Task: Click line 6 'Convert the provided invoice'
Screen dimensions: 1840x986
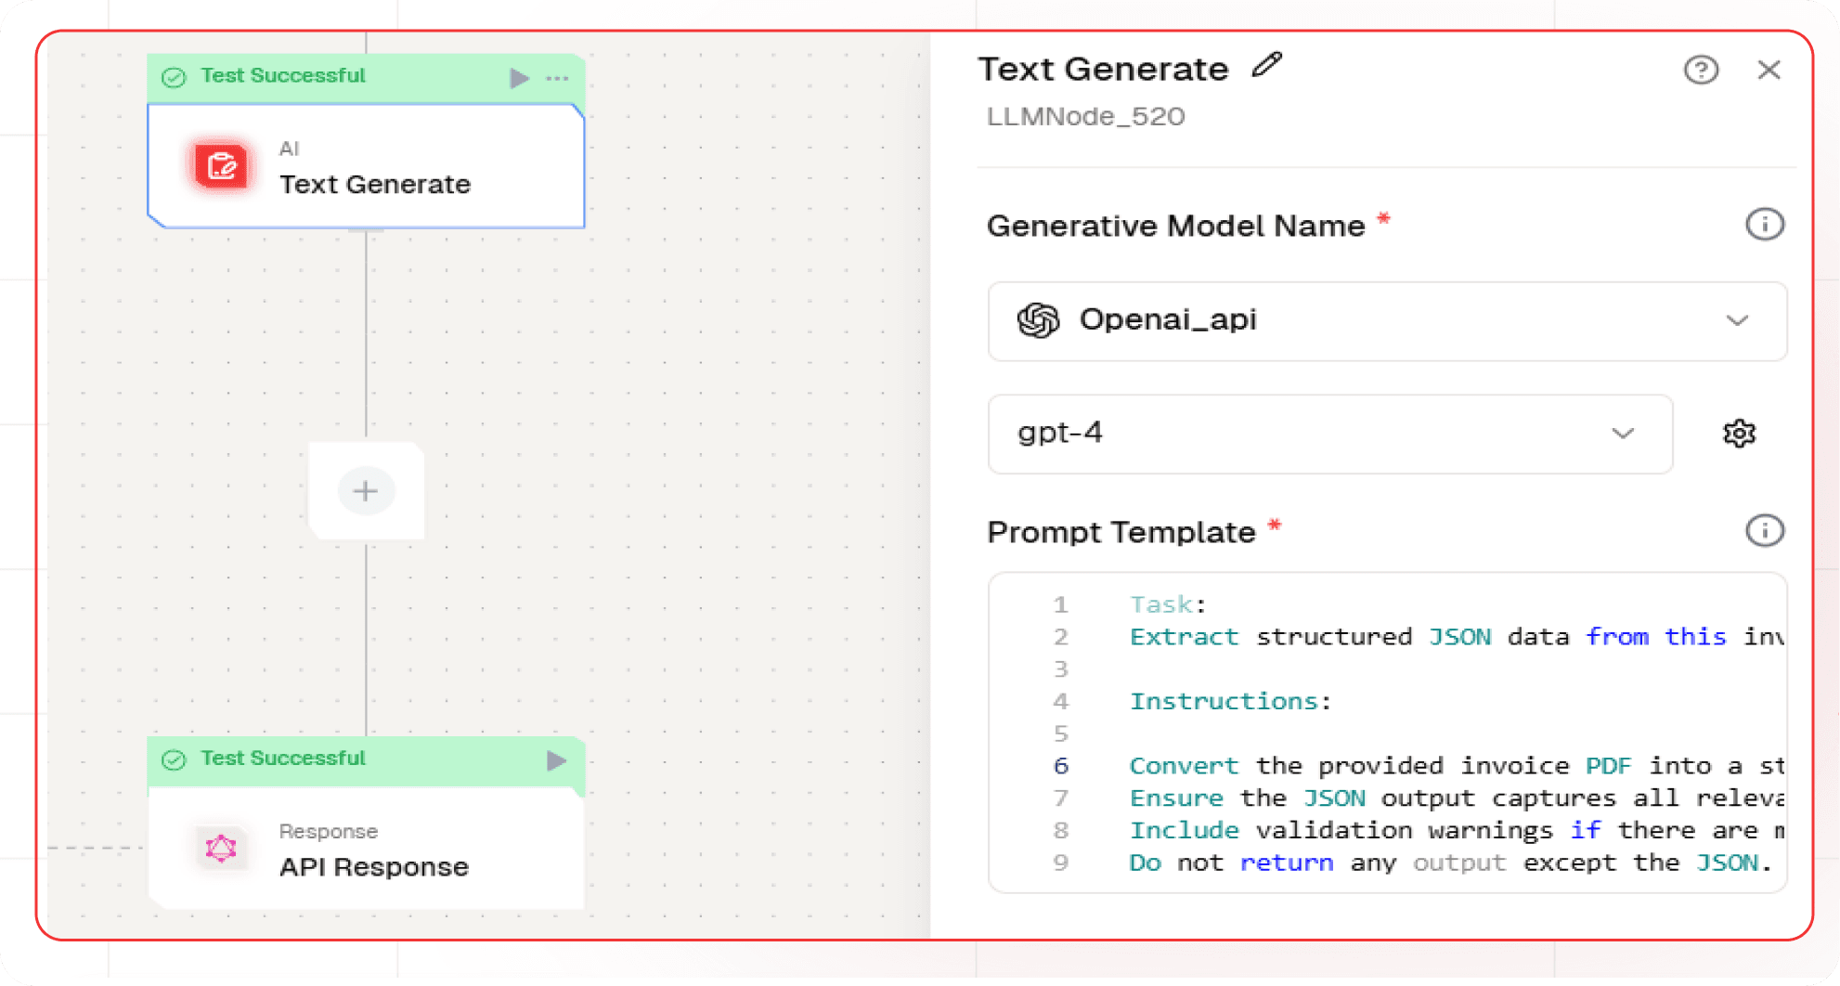Action: tap(1349, 766)
